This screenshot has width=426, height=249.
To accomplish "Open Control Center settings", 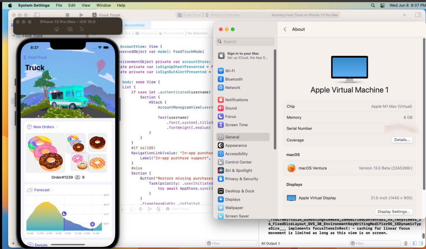I will pyautogui.click(x=243, y=162).
